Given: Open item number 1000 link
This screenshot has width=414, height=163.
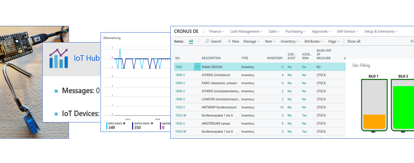Looking at the screenshot, I should (x=179, y=67).
